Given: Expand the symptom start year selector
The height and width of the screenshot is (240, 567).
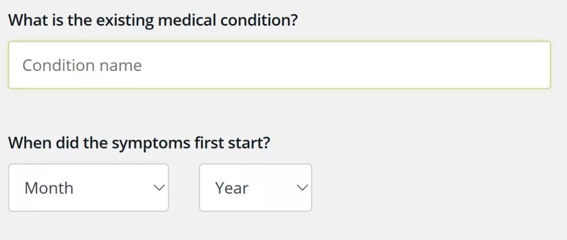Looking at the screenshot, I should [x=255, y=187].
